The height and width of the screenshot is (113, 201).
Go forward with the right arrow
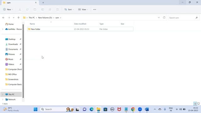click(9, 18)
